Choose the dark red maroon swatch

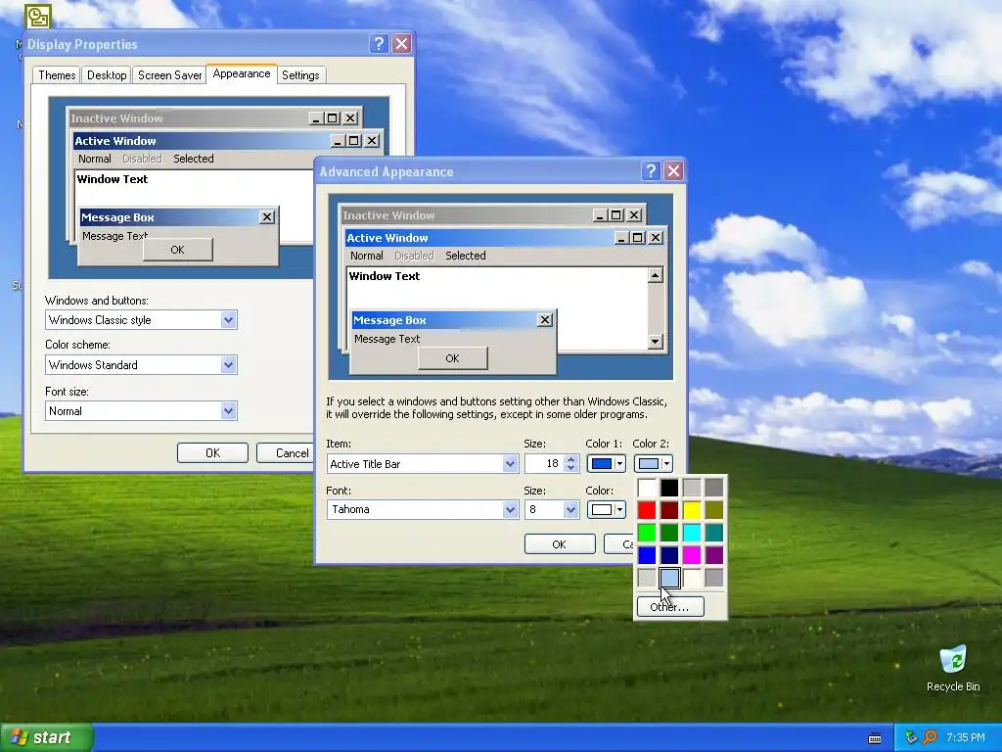(669, 510)
